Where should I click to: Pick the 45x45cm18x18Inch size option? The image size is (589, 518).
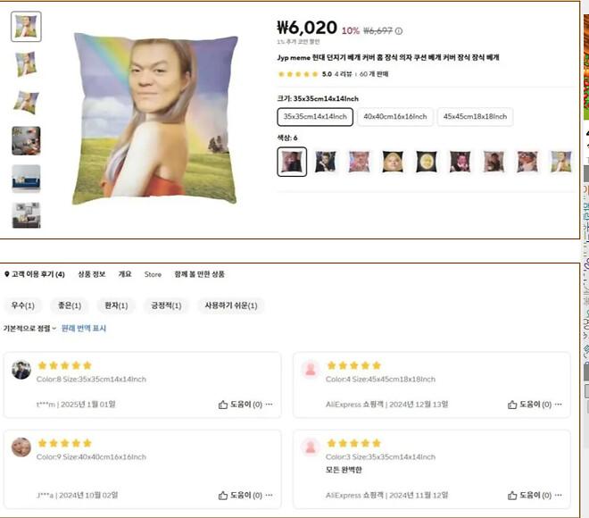[475, 116]
